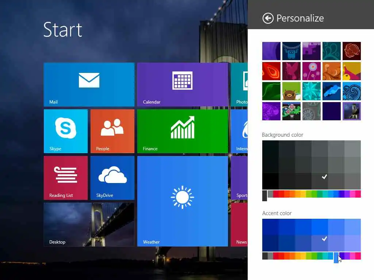Click the background hue slider dark handle
The width and height of the screenshot is (374, 280).
click(x=264, y=196)
